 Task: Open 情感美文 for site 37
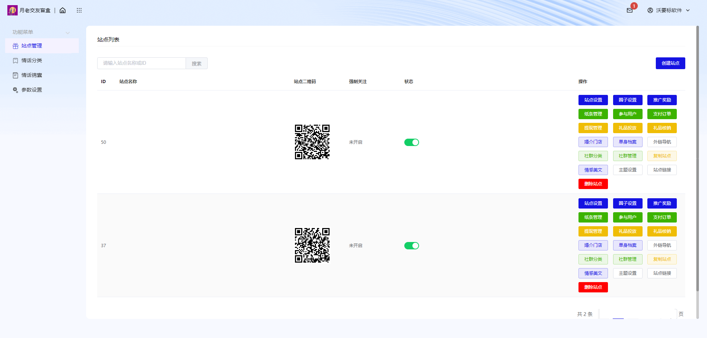593,273
